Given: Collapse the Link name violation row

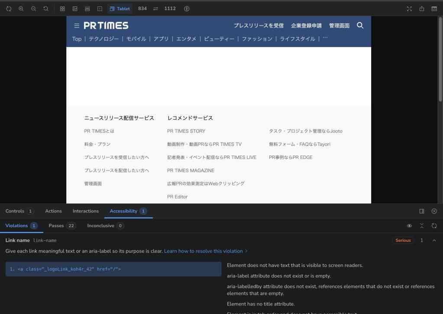Looking at the screenshot, I should tap(434, 241).
